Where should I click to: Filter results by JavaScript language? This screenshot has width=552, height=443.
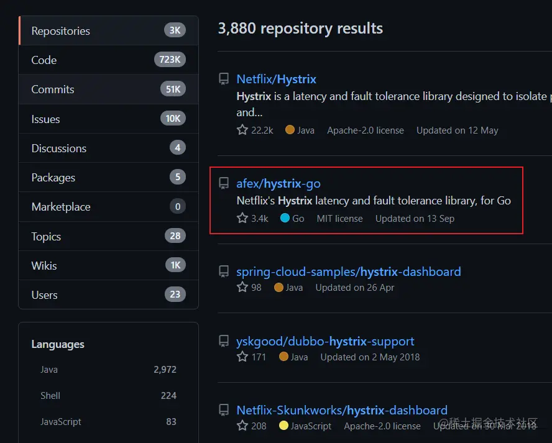tap(108, 421)
